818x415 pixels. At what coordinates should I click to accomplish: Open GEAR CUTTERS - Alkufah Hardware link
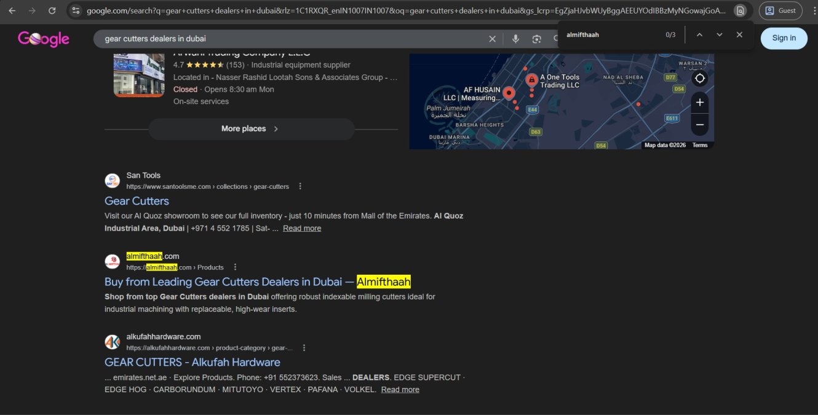pyautogui.click(x=192, y=362)
